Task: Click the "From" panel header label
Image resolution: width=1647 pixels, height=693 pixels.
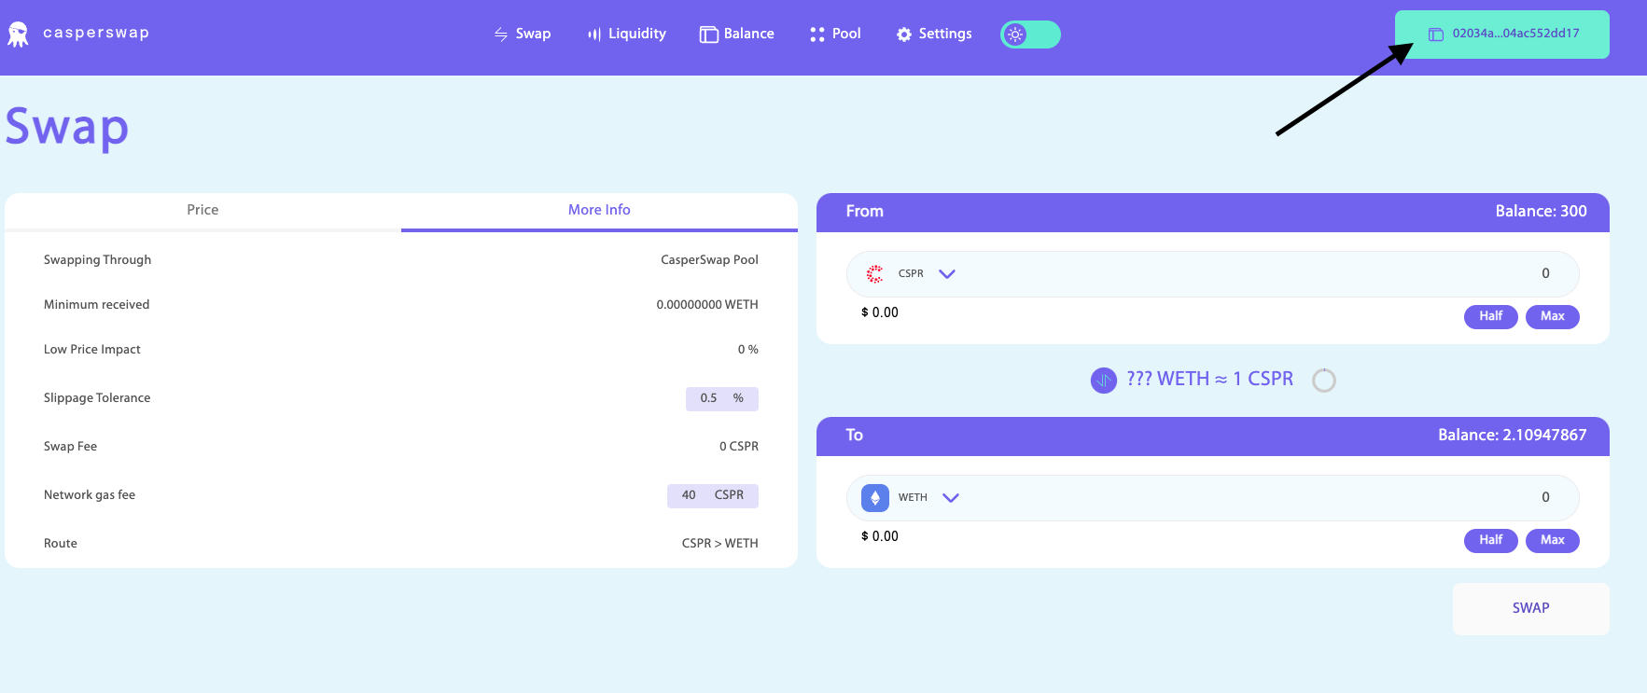Action: click(865, 212)
